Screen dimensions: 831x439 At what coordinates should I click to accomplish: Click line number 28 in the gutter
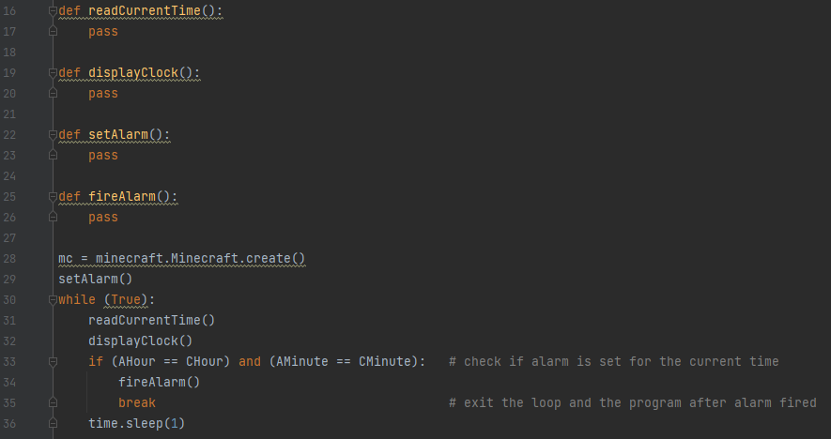10,259
